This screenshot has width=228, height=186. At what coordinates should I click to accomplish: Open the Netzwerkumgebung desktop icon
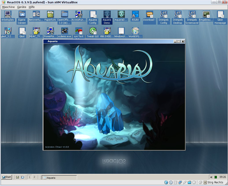point(36,15)
